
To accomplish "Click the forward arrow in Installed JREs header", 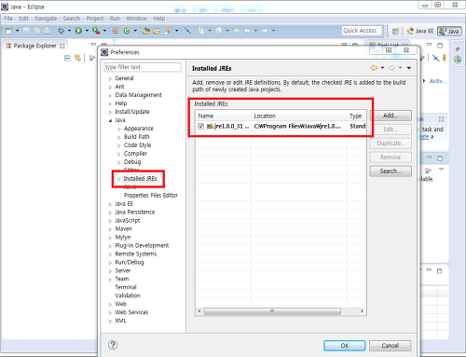I will click(391, 68).
